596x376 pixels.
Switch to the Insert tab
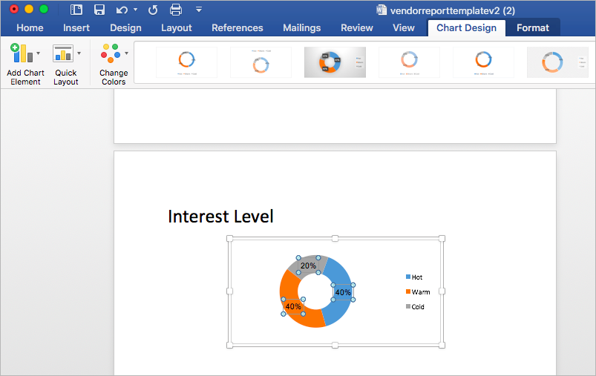tap(76, 27)
